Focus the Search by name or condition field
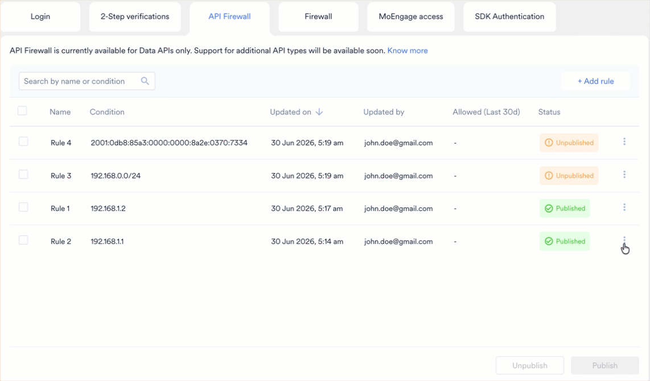This screenshot has height=381, width=650. tap(87, 81)
